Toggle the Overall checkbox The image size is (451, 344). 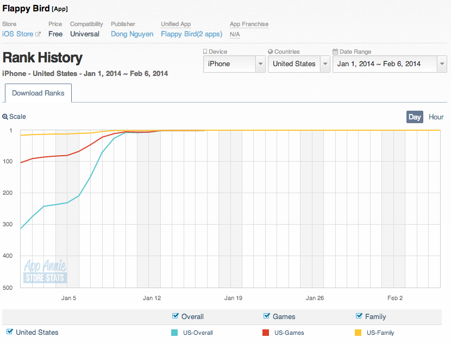point(175,316)
